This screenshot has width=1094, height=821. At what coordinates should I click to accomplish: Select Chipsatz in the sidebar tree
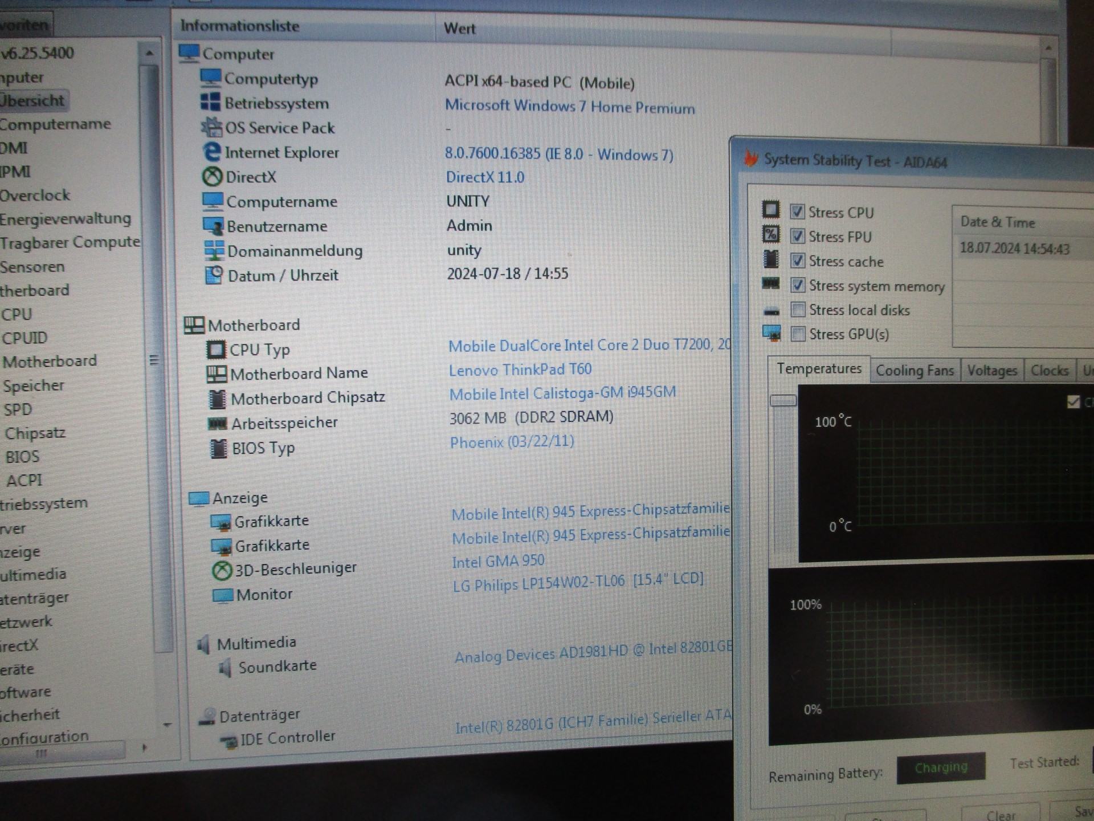tap(35, 433)
